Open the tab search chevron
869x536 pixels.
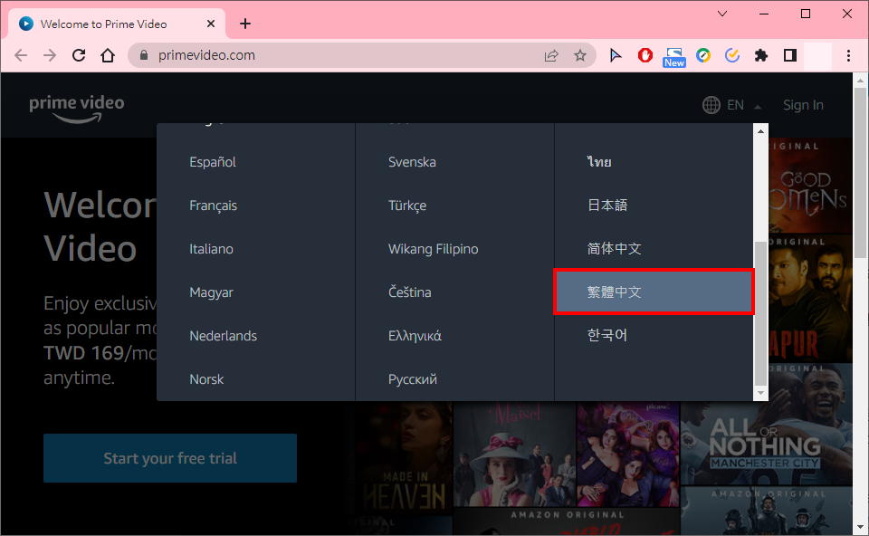(x=722, y=14)
